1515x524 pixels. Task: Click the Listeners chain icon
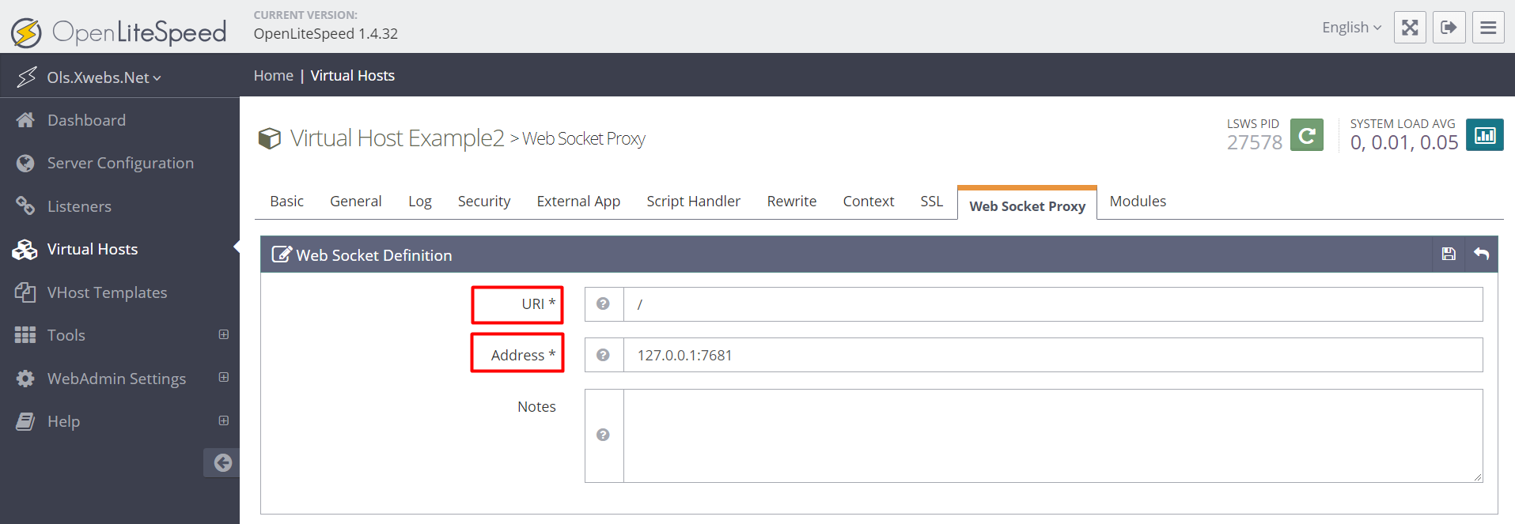pos(25,206)
